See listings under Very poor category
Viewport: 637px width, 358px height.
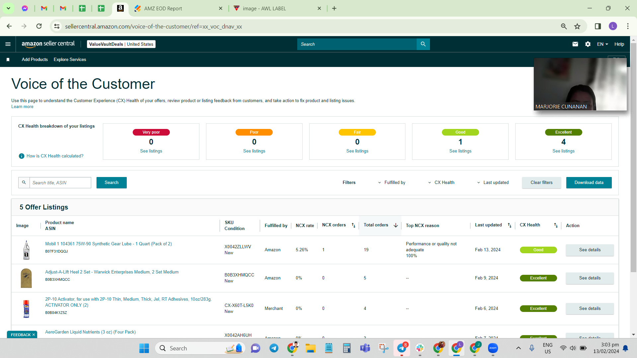point(151,151)
